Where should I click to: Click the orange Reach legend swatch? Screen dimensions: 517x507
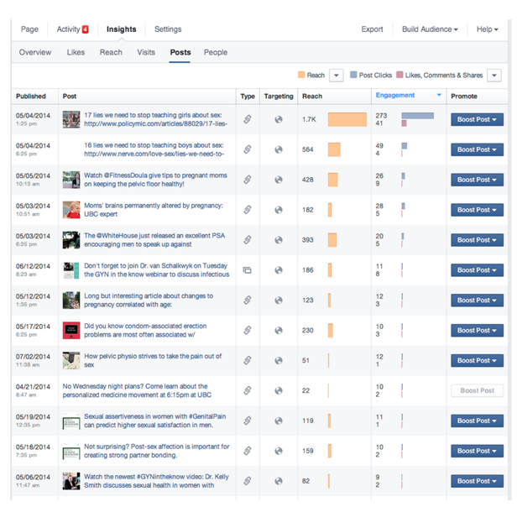coord(301,76)
